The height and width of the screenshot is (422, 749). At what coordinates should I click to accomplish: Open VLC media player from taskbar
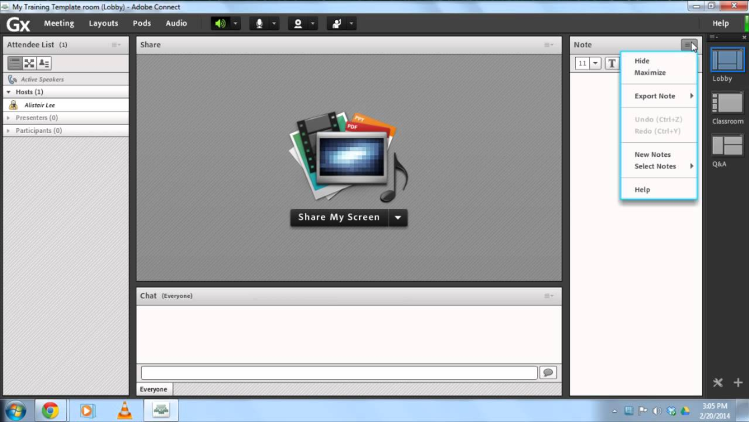[124, 410]
